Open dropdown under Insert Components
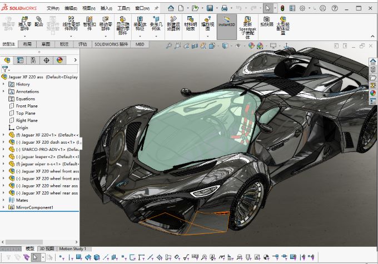This screenshot has width=378, height=264. (25, 36)
